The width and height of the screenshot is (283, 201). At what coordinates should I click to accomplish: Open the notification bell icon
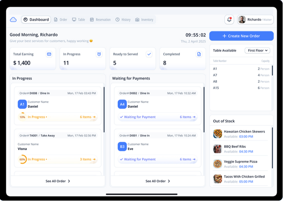pos(229,19)
